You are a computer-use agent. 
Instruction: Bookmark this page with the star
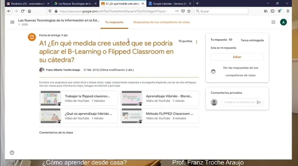pos(189,11)
